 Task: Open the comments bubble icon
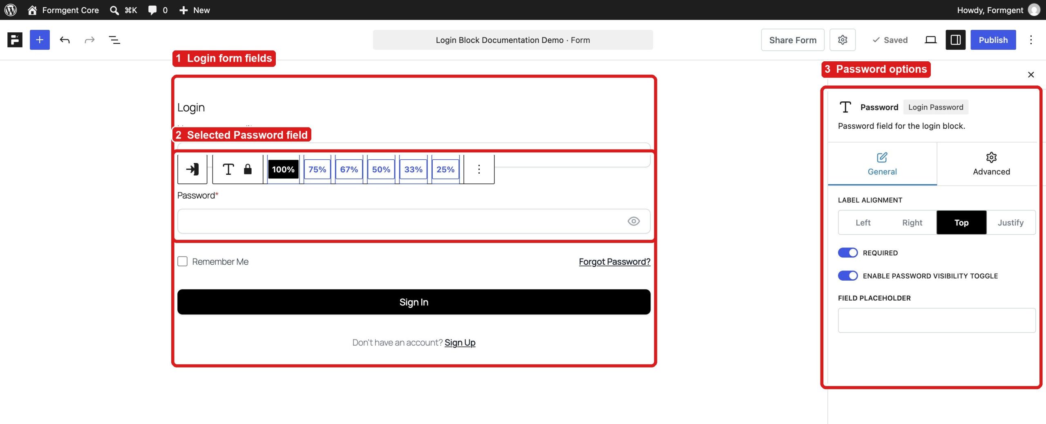pos(152,10)
